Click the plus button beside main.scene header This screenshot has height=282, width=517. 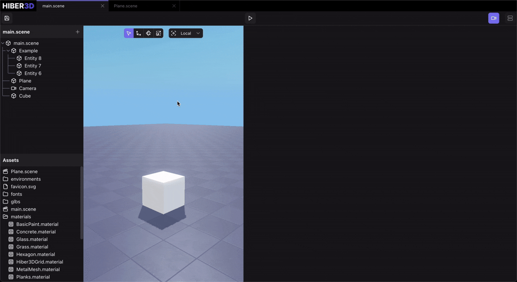[78, 32]
